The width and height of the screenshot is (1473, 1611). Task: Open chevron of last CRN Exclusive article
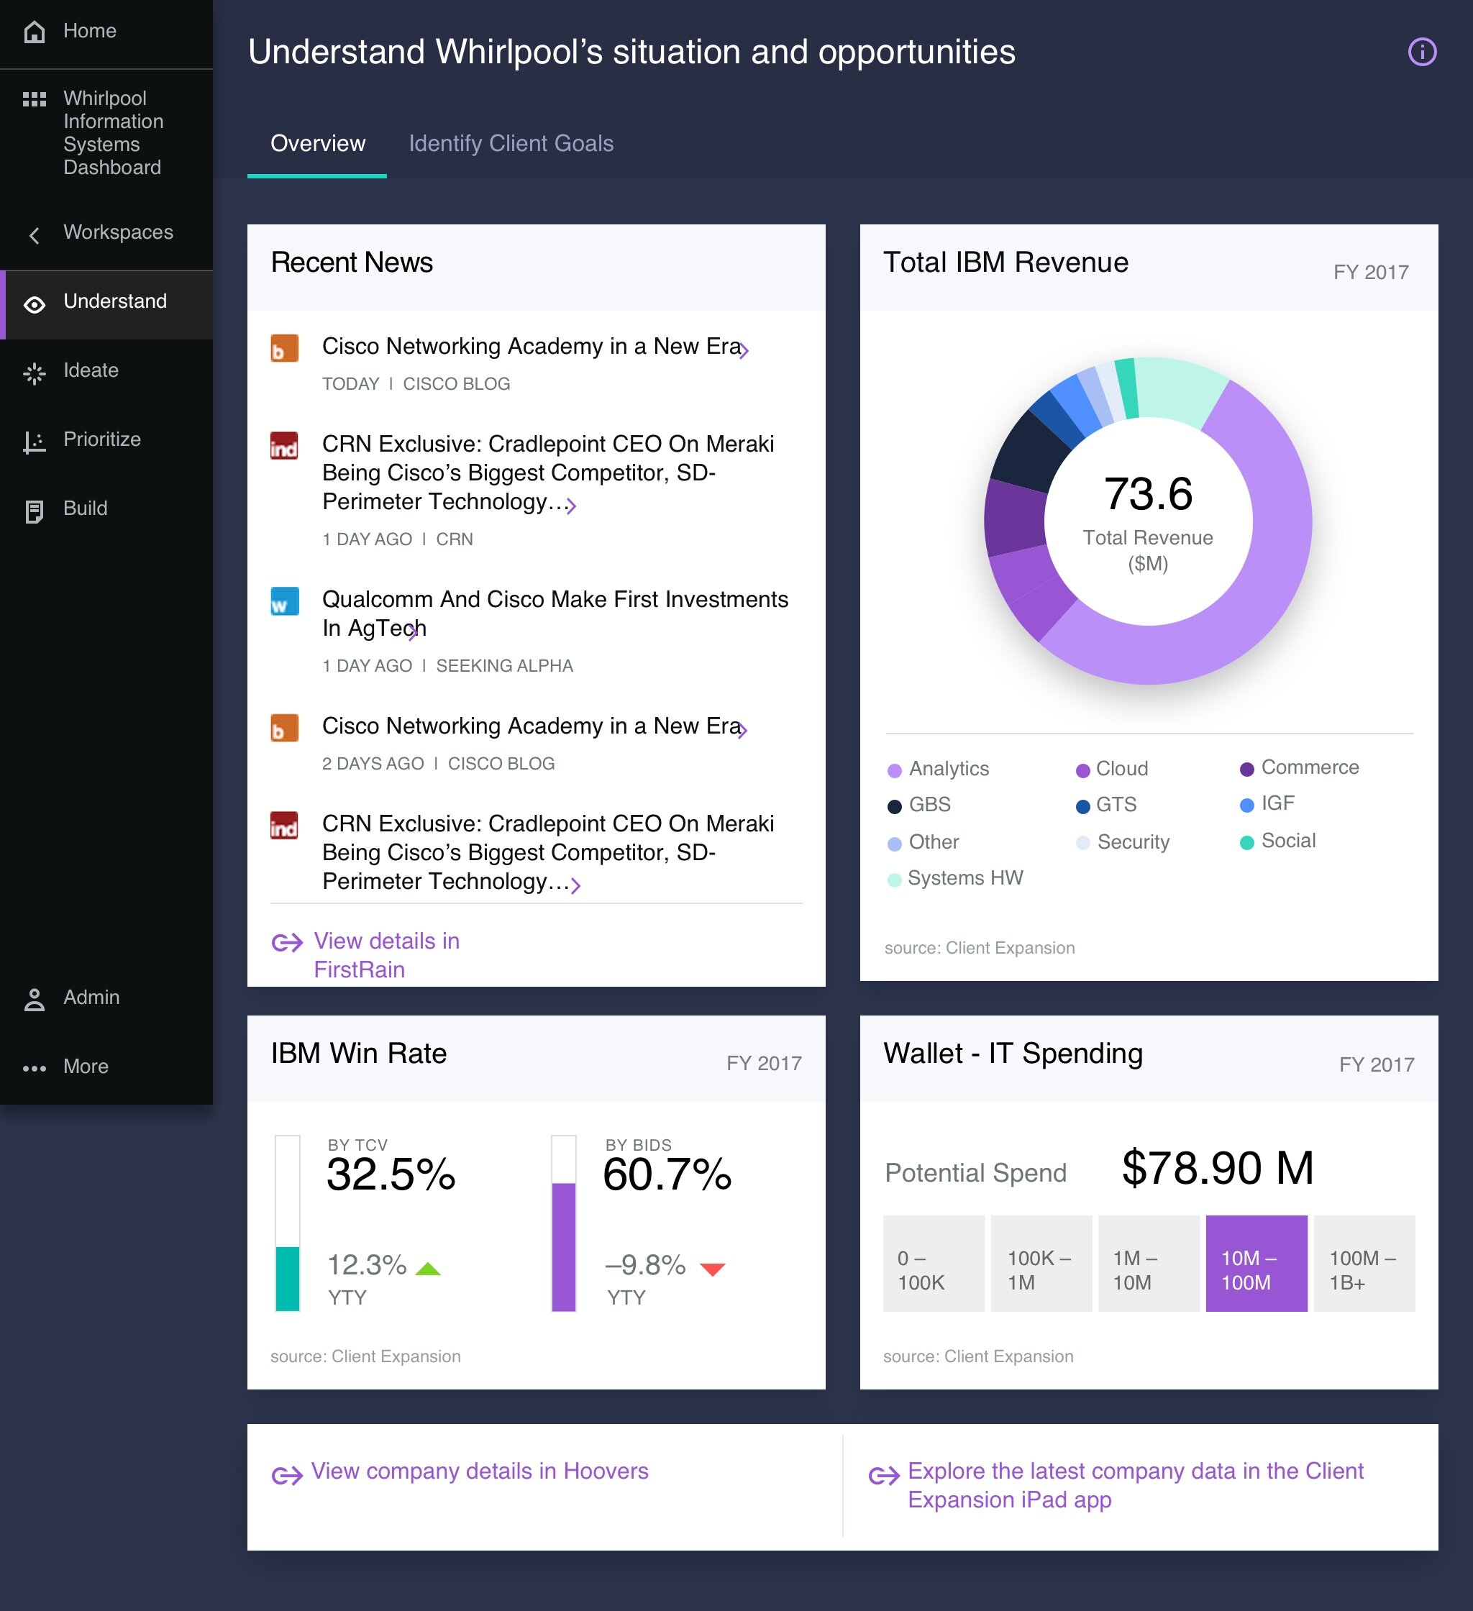click(575, 885)
